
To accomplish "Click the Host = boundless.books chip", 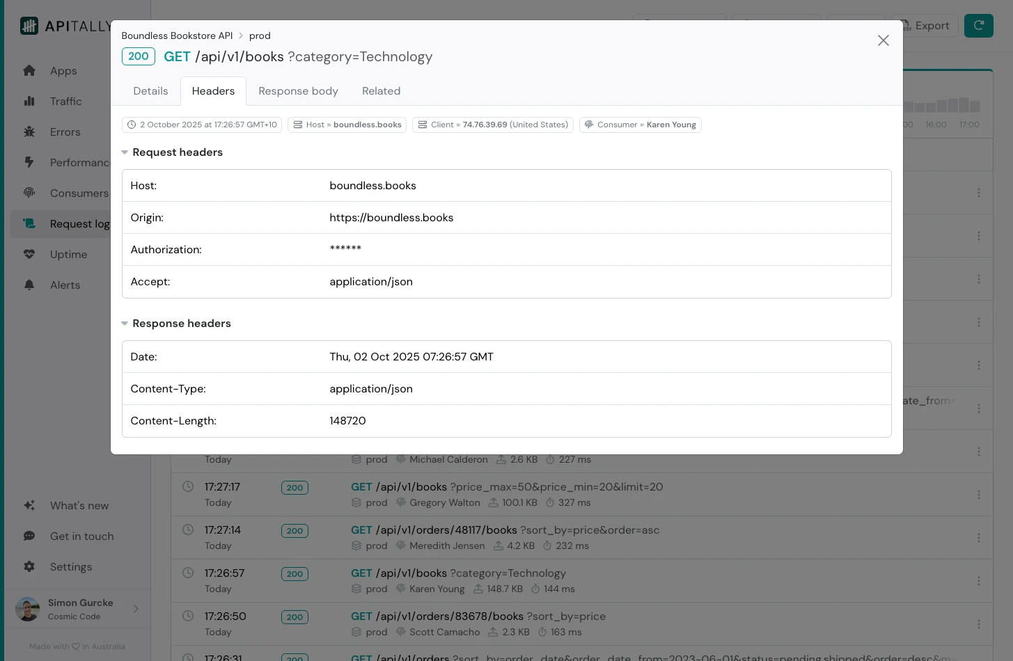I will point(347,125).
